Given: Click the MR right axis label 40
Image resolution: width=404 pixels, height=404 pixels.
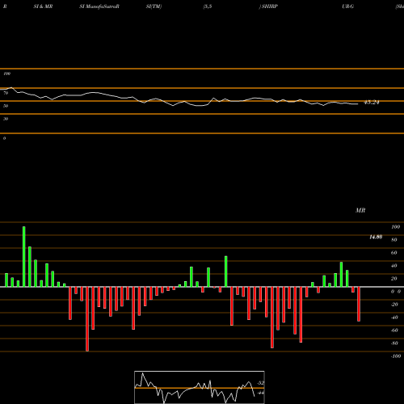Looking at the screenshot, I should point(394,266).
